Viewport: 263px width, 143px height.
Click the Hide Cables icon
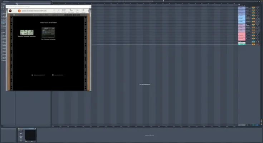pos(71,11)
